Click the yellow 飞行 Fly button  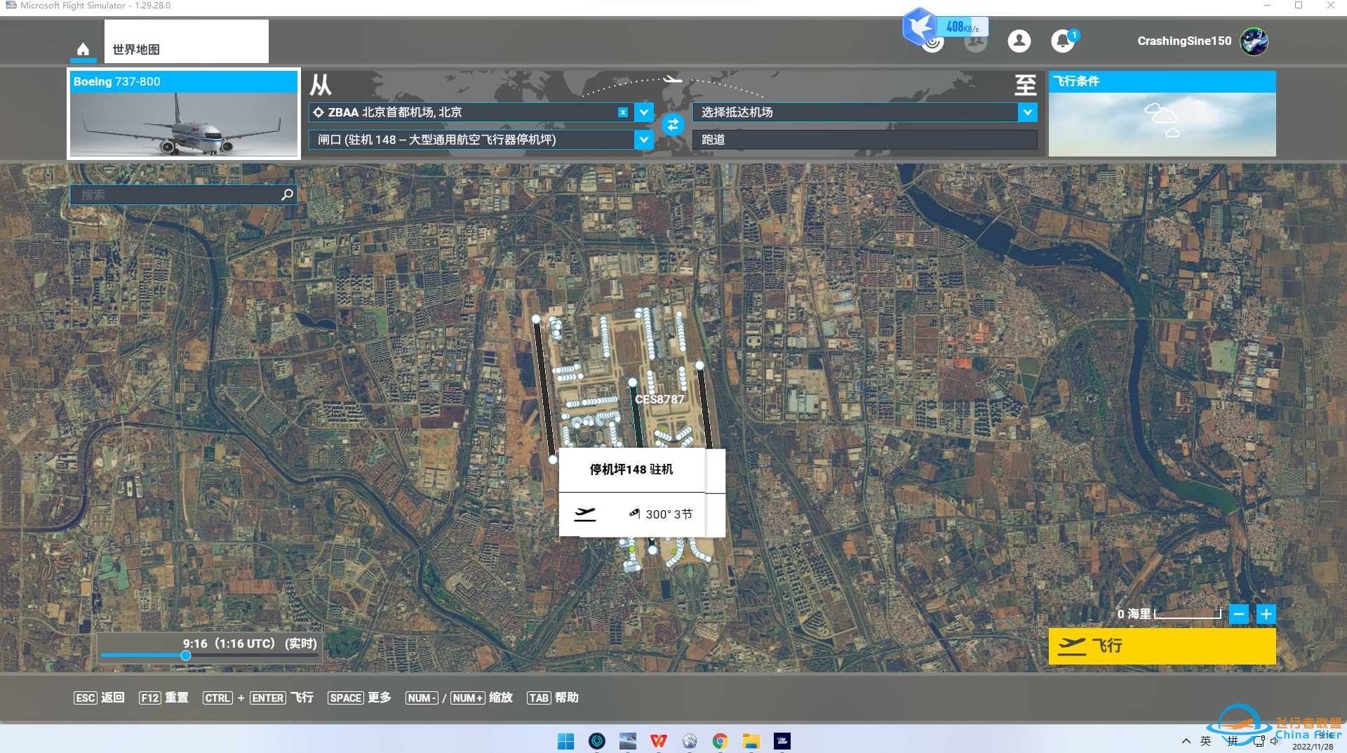[1162, 646]
